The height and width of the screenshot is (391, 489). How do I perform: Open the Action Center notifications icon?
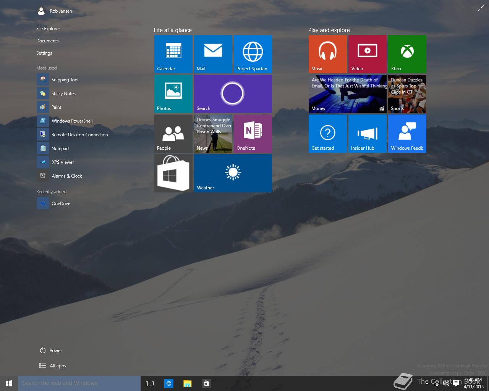pos(456,383)
